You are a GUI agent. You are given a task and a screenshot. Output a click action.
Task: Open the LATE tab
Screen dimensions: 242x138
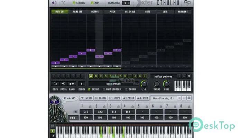[165, 11]
